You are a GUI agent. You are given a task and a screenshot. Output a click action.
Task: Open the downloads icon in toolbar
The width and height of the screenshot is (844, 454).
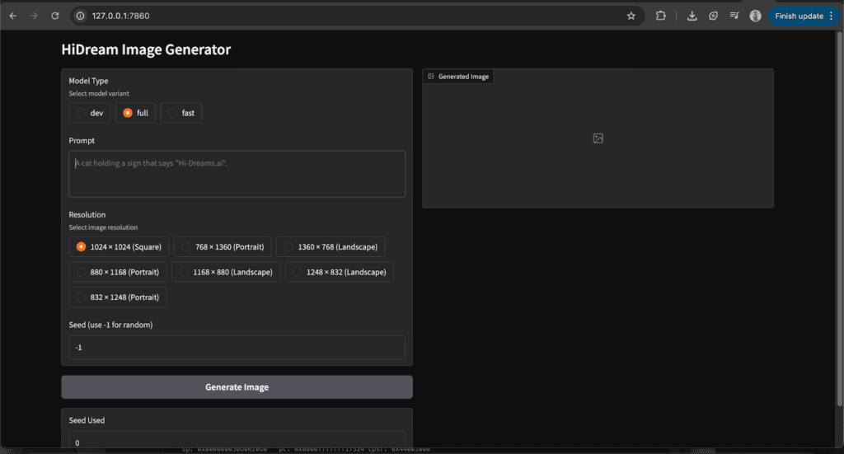692,16
